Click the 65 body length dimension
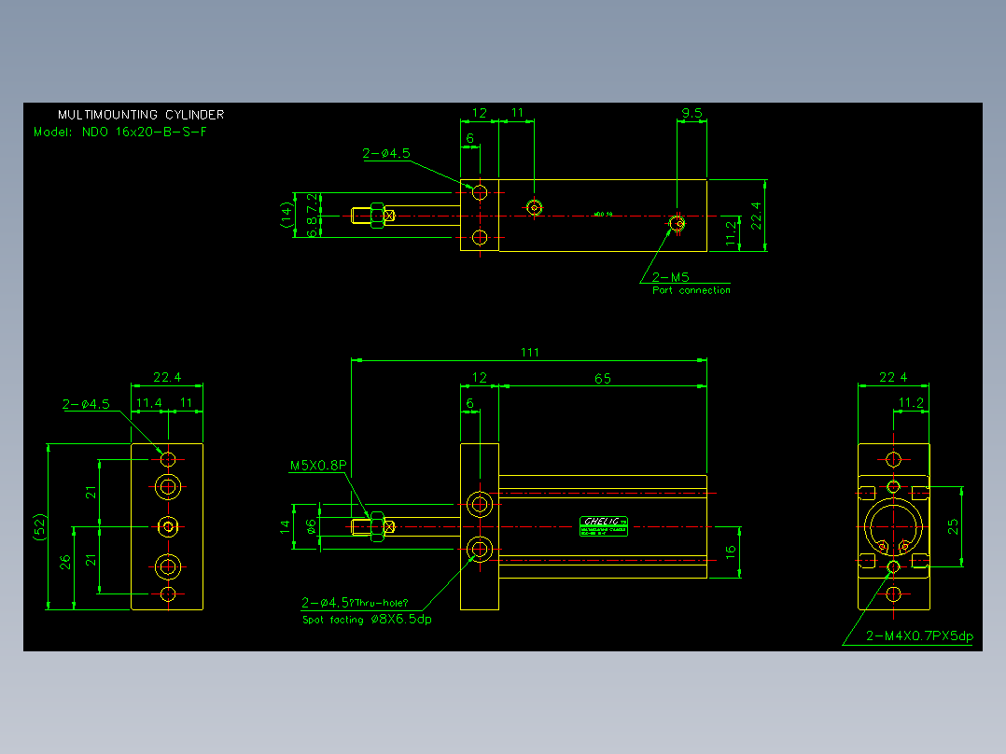The image size is (1006, 754). pyautogui.click(x=603, y=379)
